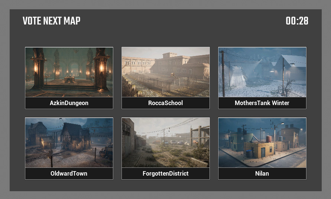Click the OldwardTown name label
The width and height of the screenshot is (331, 199).
[x=69, y=173]
